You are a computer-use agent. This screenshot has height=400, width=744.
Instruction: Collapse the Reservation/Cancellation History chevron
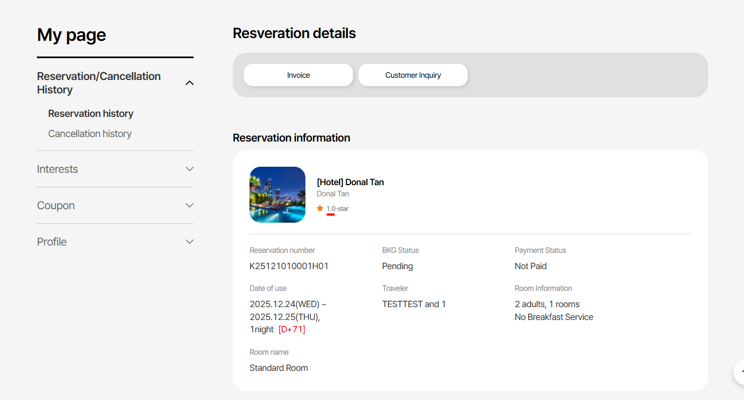(189, 83)
